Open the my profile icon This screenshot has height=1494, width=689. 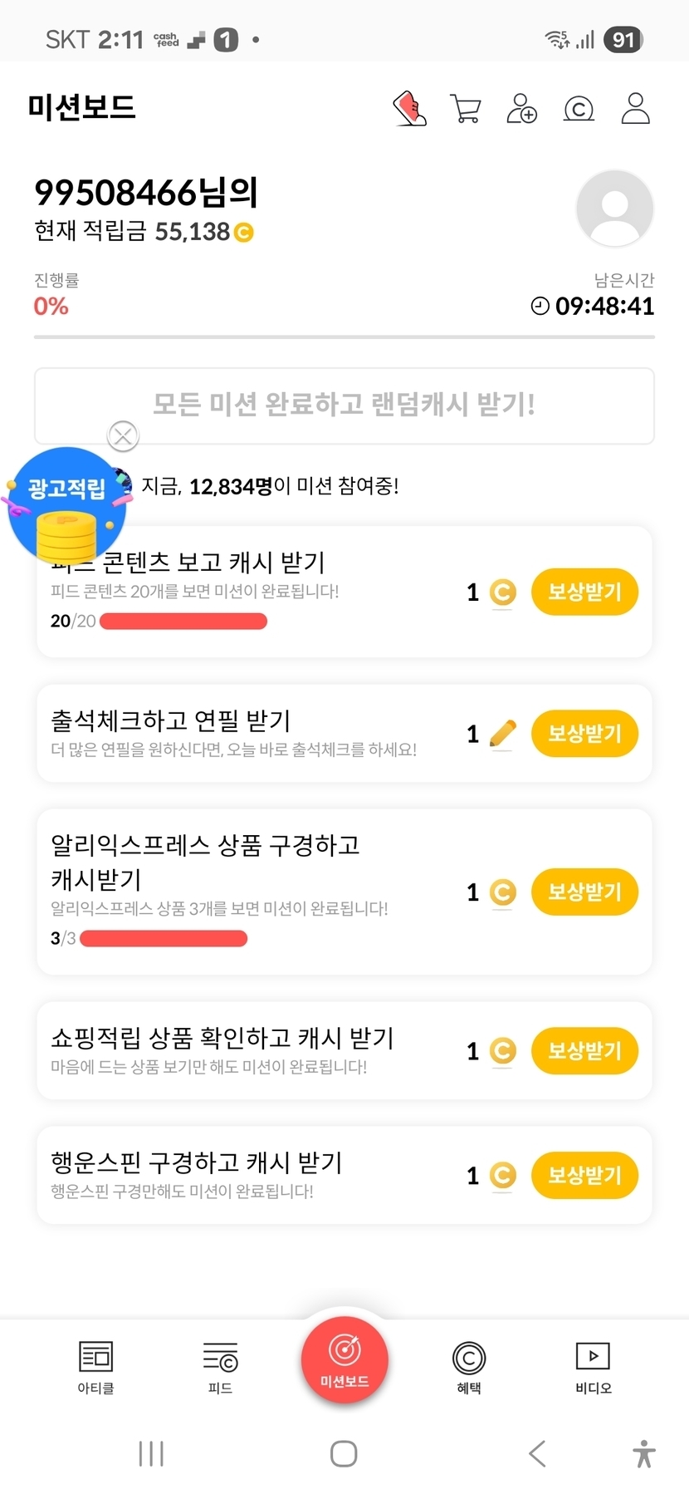pos(635,109)
